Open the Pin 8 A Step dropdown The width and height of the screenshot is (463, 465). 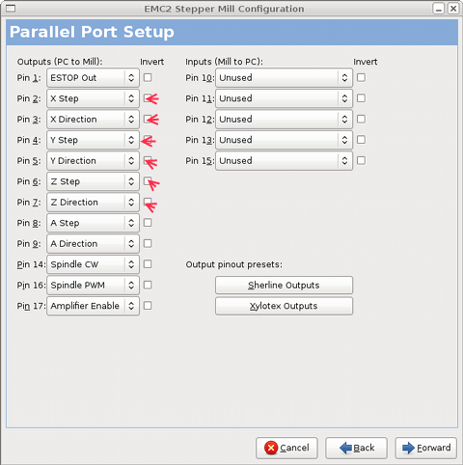coord(93,223)
